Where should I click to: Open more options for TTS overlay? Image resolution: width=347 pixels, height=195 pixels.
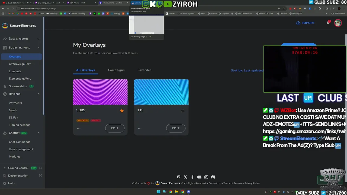(140, 128)
